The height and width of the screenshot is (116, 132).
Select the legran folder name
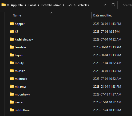(x=19, y=55)
